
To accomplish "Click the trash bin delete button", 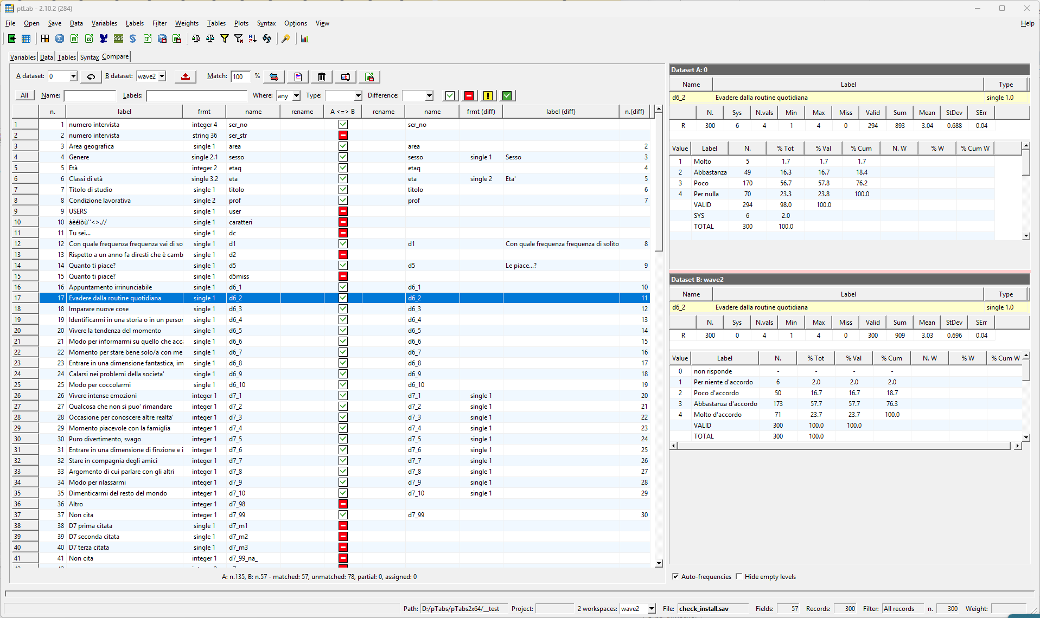I will click(322, 76).
